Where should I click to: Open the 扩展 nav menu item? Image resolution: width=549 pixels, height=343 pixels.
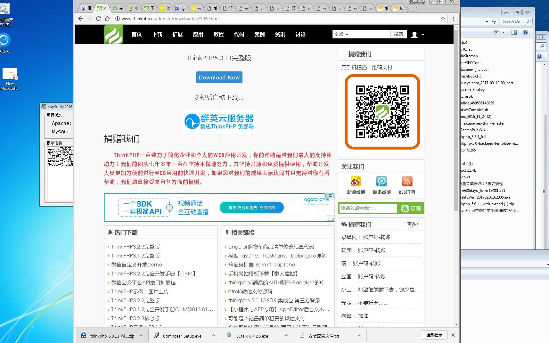(x=178, y=34)
